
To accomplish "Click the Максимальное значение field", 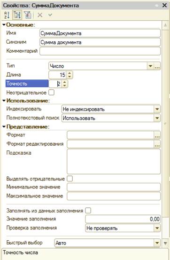I will click(114, 196).
